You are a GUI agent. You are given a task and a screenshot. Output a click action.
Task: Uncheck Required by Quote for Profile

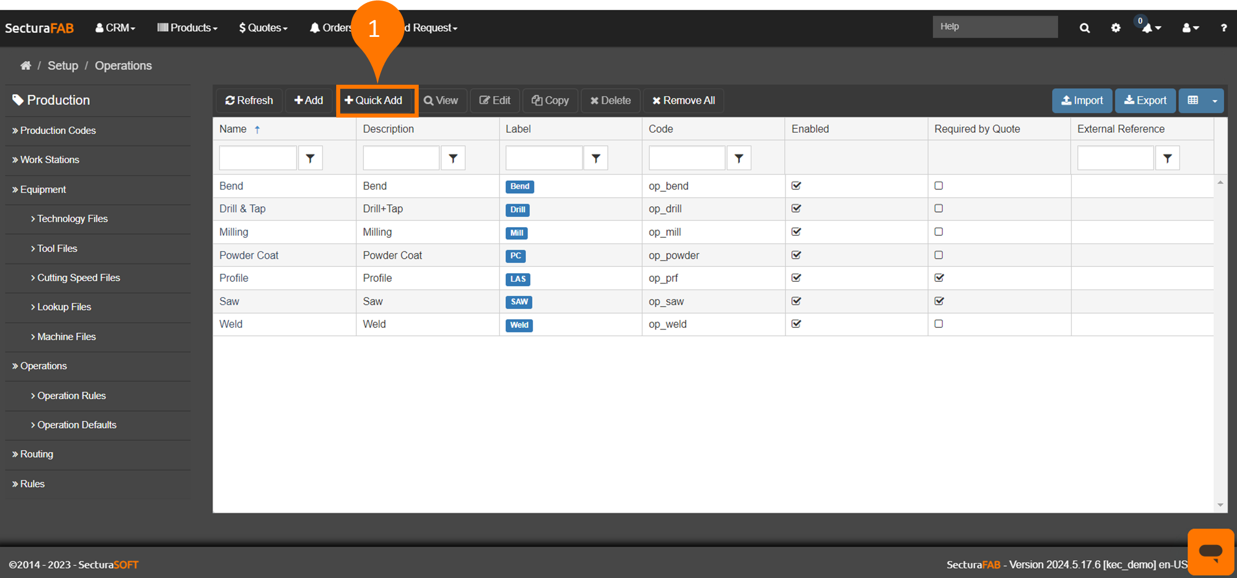tap(939, 278)
